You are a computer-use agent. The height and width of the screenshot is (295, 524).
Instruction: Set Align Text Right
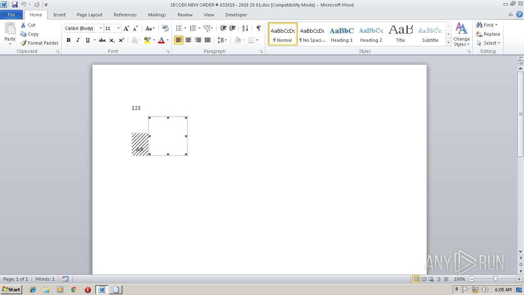[x=198, y=40]
